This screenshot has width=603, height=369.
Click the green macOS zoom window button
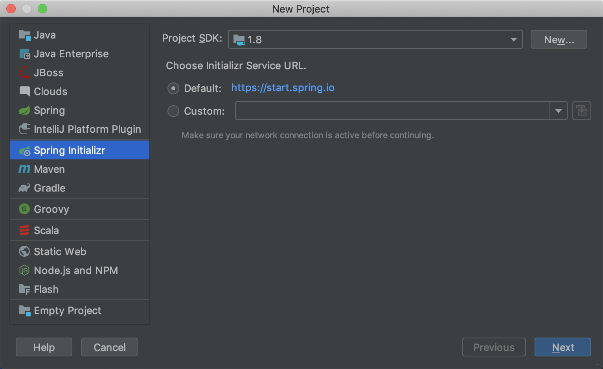pos(42,9)
